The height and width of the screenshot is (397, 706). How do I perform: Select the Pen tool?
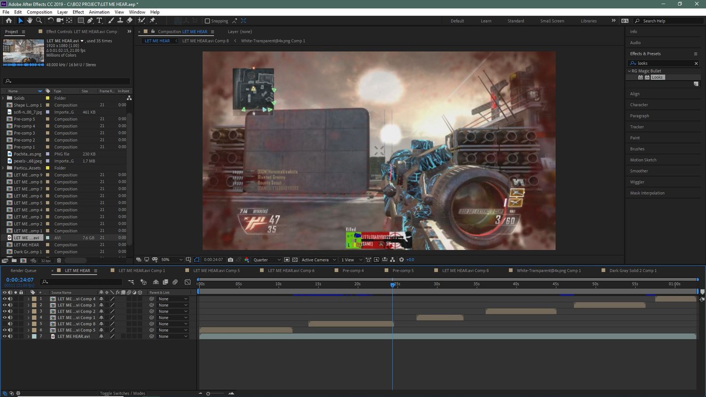(x=90, y=21)
